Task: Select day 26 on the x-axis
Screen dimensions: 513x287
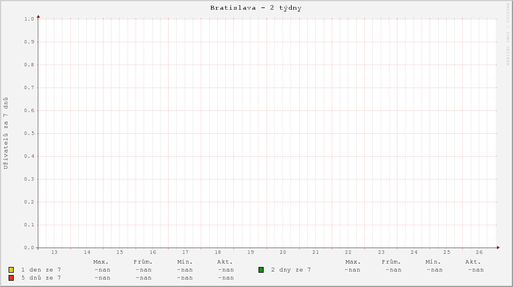Action: (479, 252)
